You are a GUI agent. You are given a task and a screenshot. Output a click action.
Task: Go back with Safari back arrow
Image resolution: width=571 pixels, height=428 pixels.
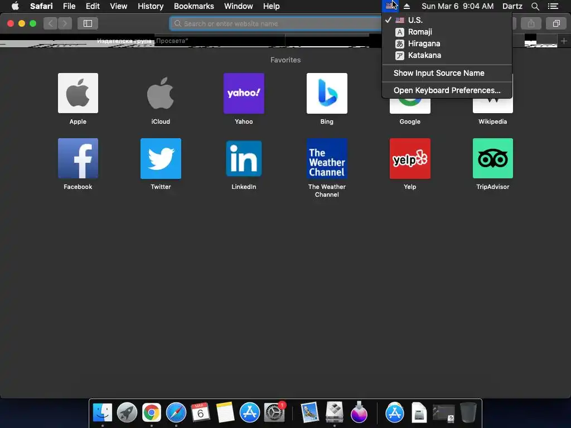[51, 23]
